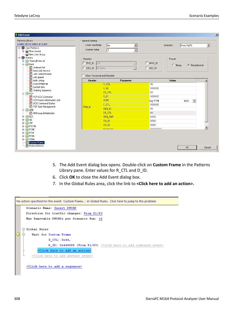This screenshot has width=240, height=311.
Task: Click the parameter table scroll down arrow
Action: pos(207,127)
